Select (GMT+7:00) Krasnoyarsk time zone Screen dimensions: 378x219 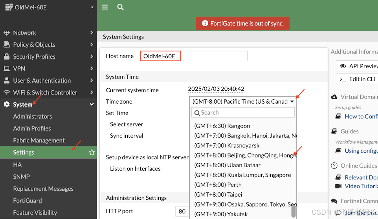pos(243,146)
